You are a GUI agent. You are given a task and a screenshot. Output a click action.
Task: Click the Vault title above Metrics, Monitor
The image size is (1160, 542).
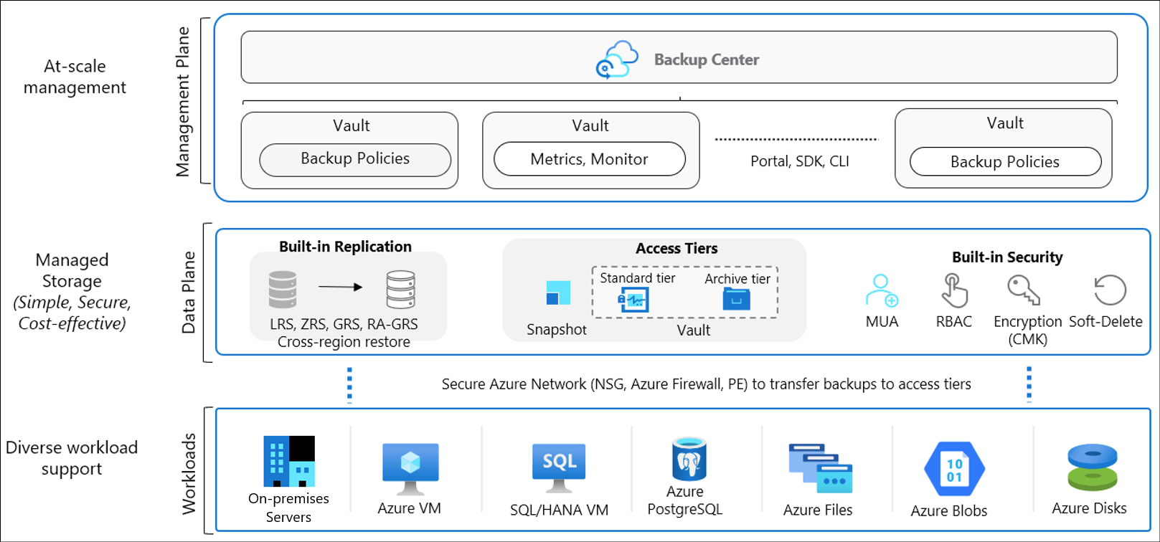click(590, 125)
